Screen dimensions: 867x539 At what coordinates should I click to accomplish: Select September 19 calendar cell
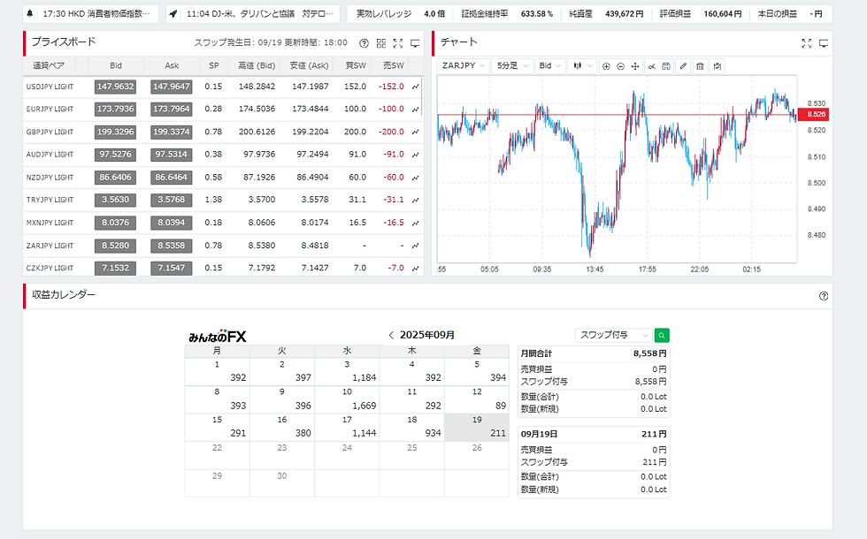(x=477, y=428)
